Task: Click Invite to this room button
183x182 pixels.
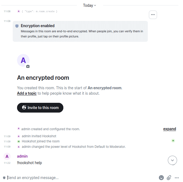Action: tap(40, 108)
